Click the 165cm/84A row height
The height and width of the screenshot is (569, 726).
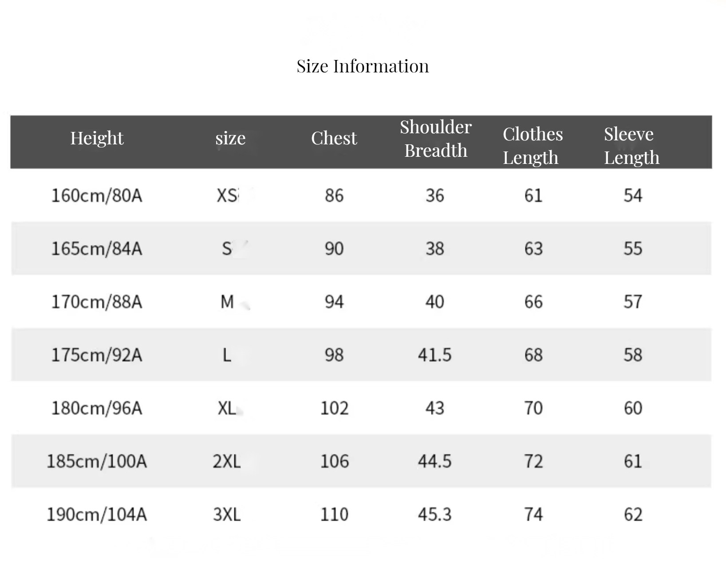click(x=97, y=249)
